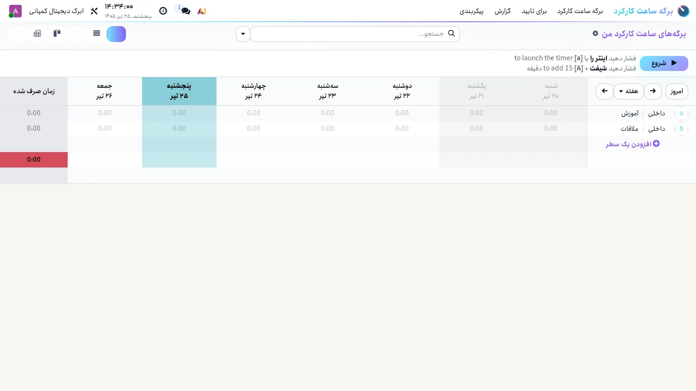The height and width of the screenshot is (391, 696).
Task: Add a line with افزودن یک سطر
Action: coord(633,144)
